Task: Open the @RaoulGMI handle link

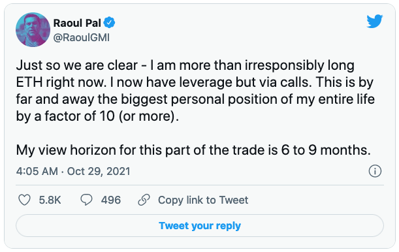Action: pos(82,38)
